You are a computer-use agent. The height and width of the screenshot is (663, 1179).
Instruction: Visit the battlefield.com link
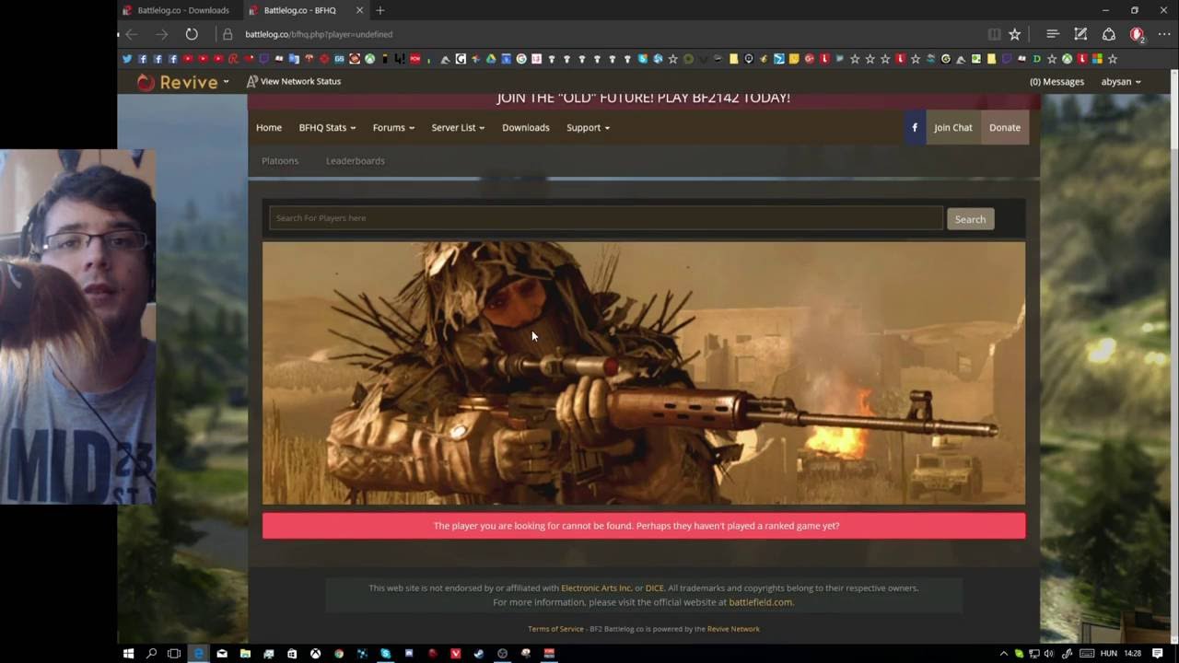point(760,602)
